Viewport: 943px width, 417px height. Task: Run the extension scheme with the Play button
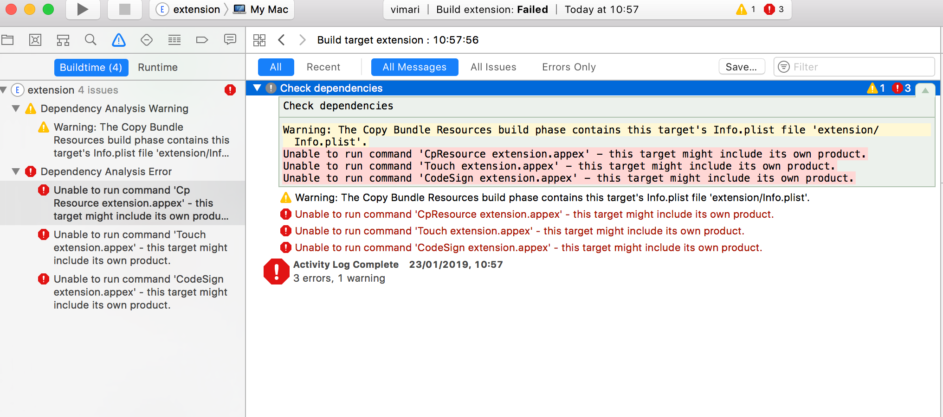point(83,10)
